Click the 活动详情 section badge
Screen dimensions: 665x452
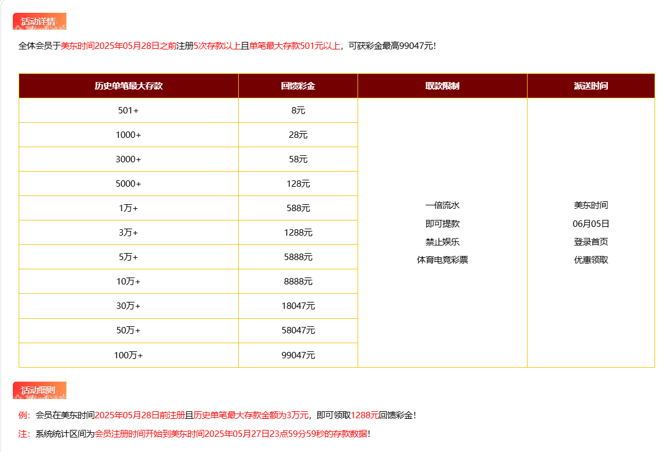39,22
